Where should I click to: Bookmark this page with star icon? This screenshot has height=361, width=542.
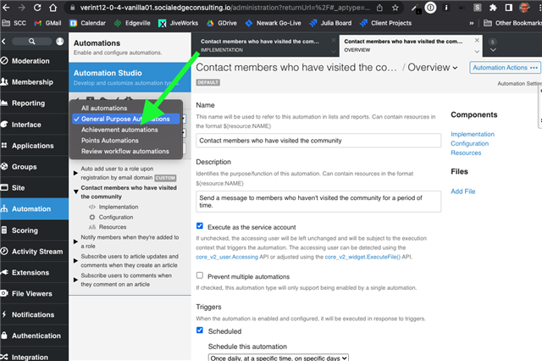(395, 8)
